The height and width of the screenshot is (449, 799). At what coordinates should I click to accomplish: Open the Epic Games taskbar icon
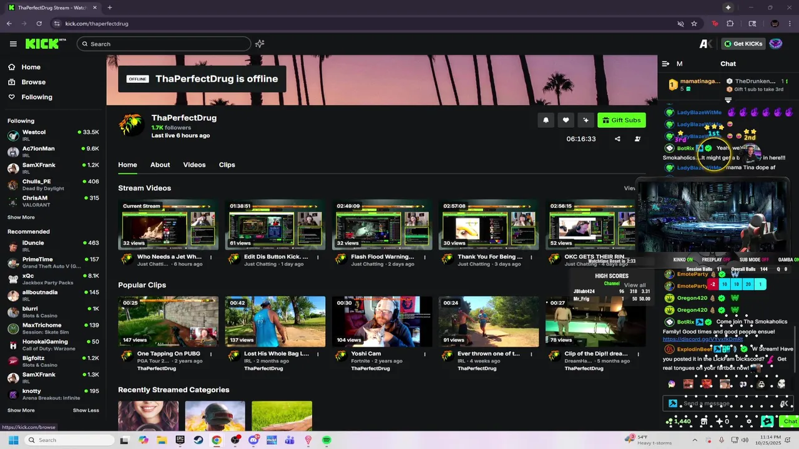(180, 440)
